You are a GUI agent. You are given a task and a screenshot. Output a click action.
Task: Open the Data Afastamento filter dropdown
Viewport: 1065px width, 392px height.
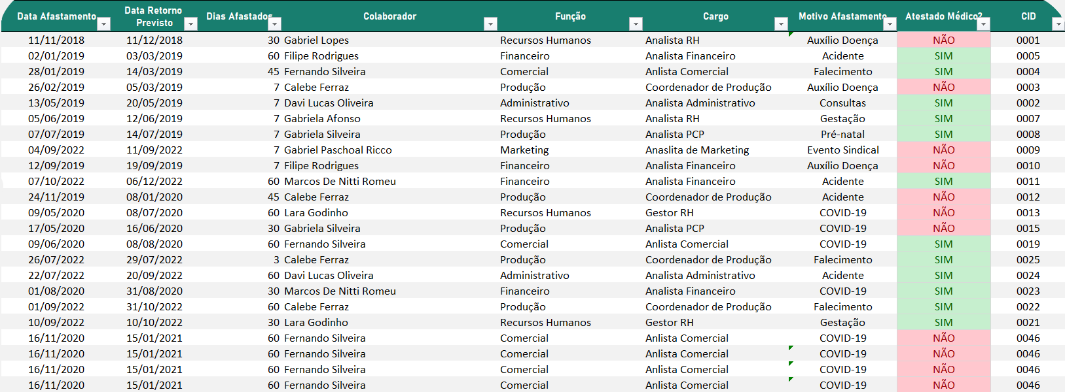pos(103,24)
